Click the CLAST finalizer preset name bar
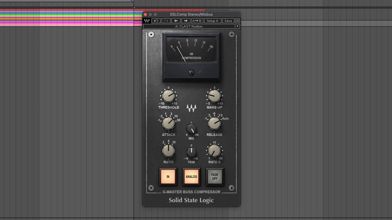This screenshot has width=392, height=220. click(189, 27)
